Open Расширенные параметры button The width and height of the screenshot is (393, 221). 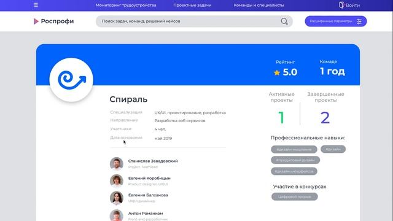[336, 21]
